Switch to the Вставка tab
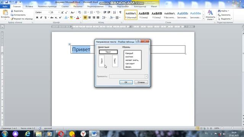This screenshot has width=244, height=137. coord(29,6)
